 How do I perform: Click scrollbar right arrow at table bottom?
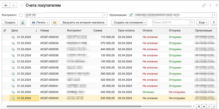point(194,106)
